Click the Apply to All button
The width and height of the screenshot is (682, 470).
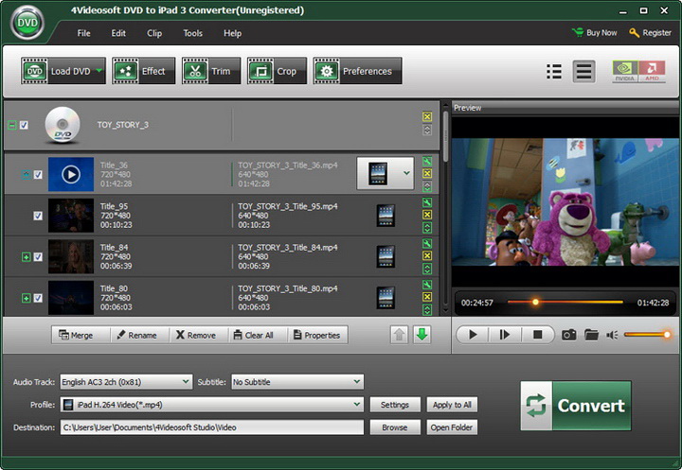pos(452,405)
